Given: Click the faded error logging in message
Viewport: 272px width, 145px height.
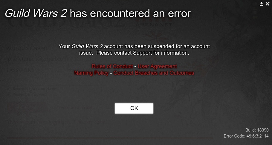Looking at the screenshot, I should coord(58,122).
